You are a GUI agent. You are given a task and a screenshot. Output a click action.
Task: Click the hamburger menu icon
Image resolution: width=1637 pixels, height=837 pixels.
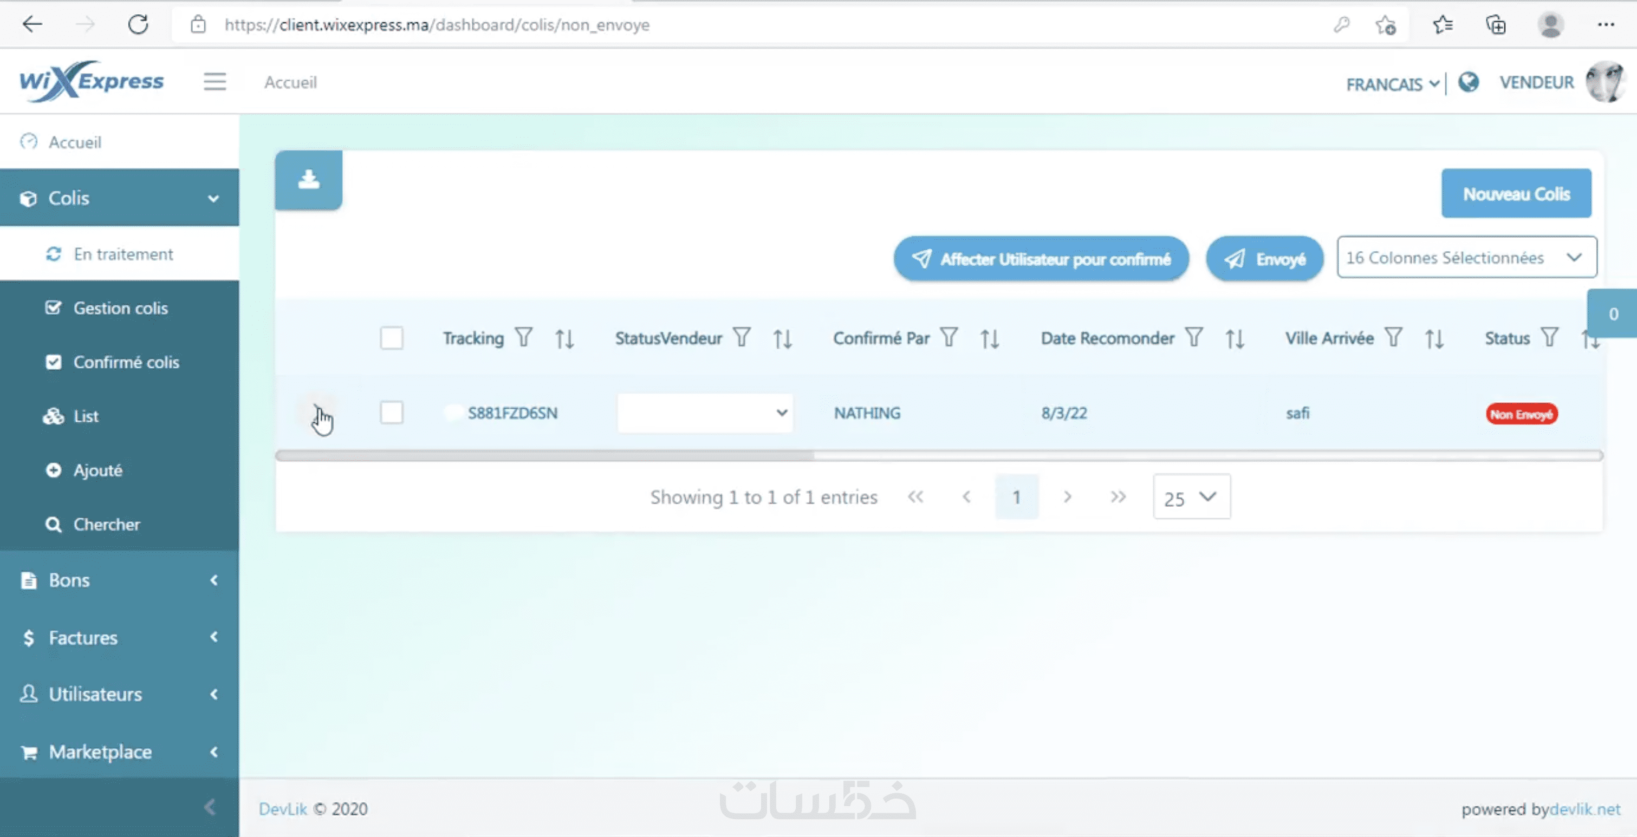(215, 82)
